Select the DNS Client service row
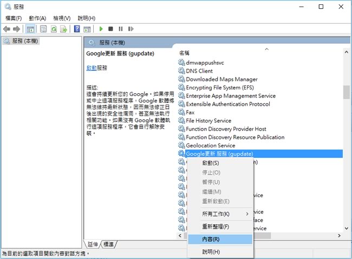The image size is (352, 259). pyautogui.click(x=260, y=71)
